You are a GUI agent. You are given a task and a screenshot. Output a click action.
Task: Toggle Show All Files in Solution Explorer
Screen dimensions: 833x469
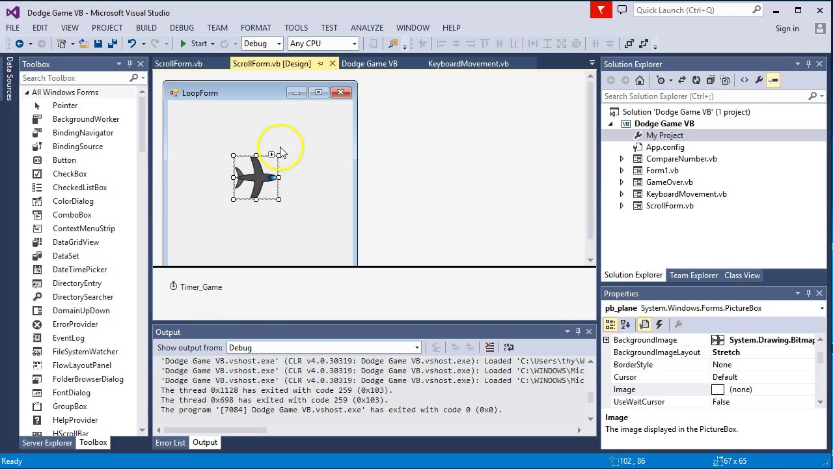[724, 80]
